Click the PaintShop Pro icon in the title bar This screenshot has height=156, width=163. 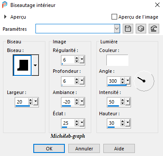click(5, 5)
